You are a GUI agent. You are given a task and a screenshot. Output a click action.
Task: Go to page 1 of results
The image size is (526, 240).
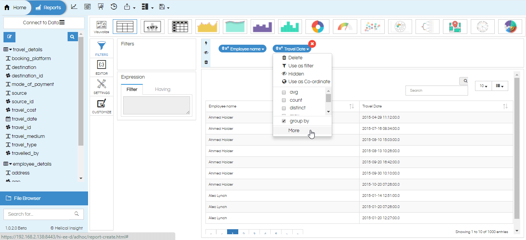[232, 233]
